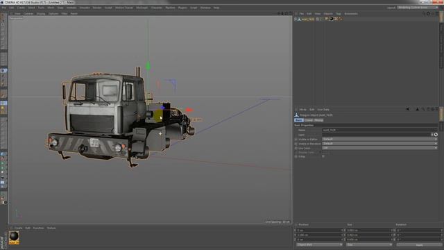Open the Layout dropdown at top right

tap(417, 8)
